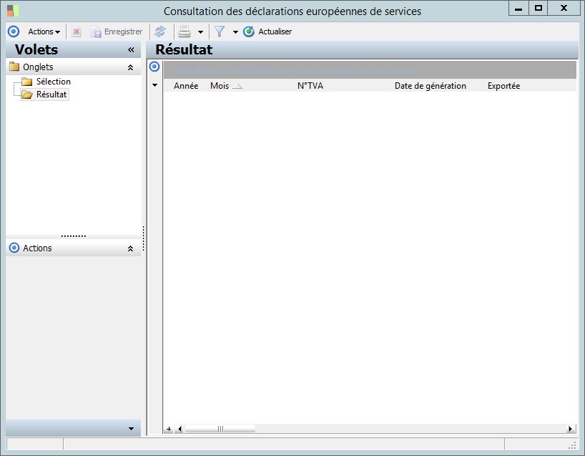Click the blue circle icon in the Résultat grid
This screenshot has height=456, width=585.
tap(154, 67)
